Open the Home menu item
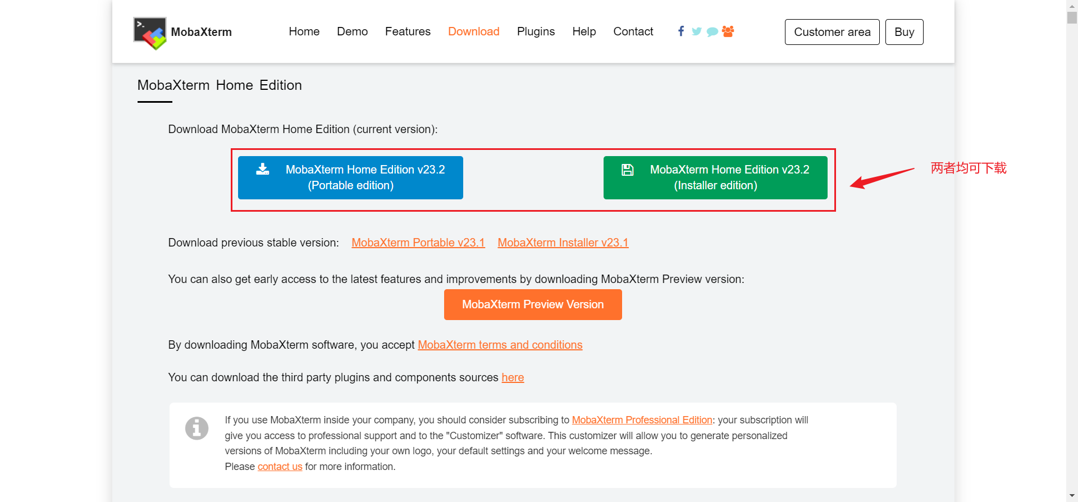 (x=304, y=31)
